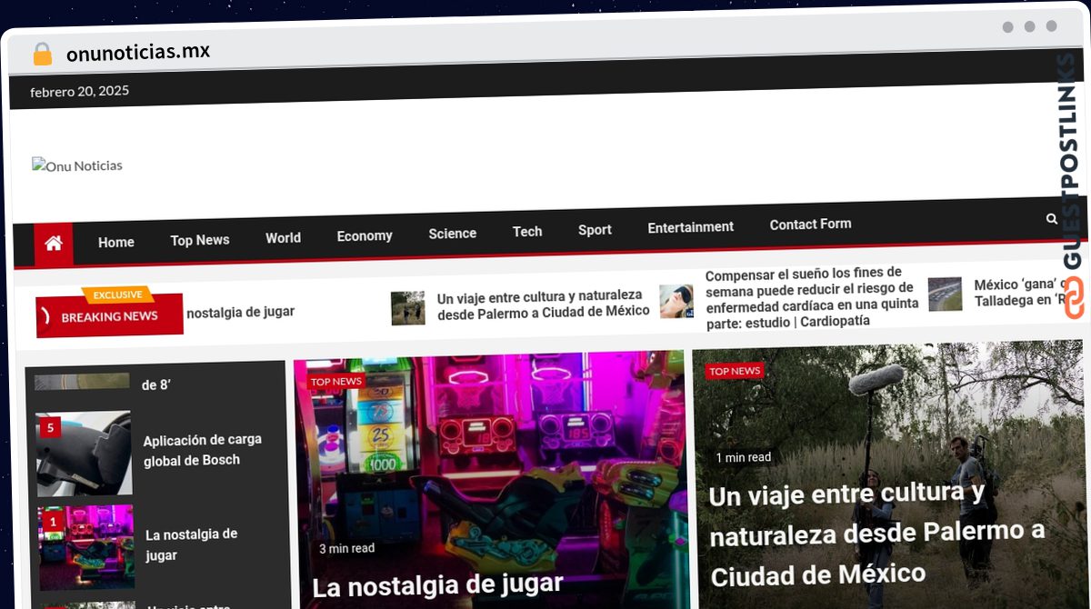This screenshot has height=609, width=1091.
Task: Open the Sport menu item
Action: click(595, 230)
